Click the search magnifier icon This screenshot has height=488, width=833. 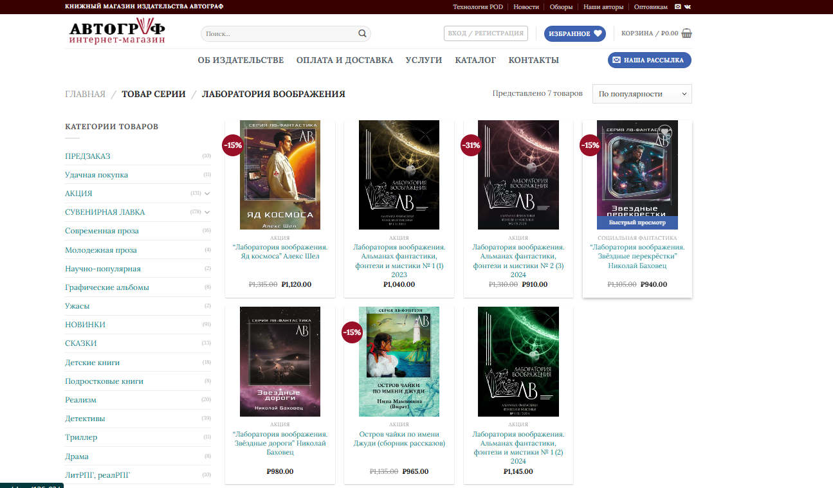(x=363, y=33)
